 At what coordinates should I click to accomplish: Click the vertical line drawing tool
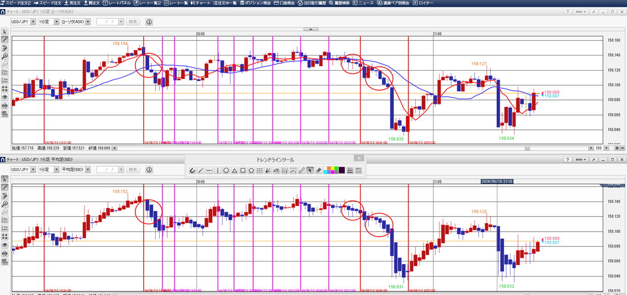218,170
